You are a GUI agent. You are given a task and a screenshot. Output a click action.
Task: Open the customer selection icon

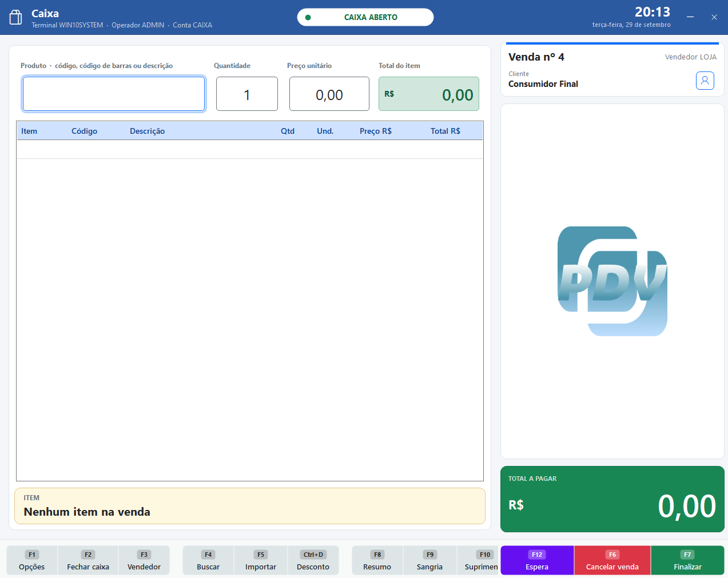(x=705, y=81)
